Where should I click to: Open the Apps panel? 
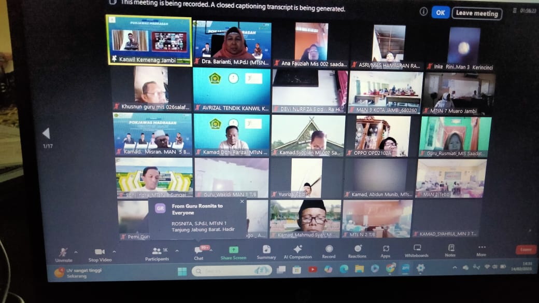coord(386,250)
